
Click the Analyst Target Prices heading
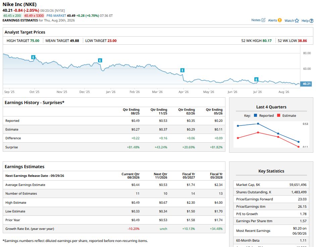25,32
